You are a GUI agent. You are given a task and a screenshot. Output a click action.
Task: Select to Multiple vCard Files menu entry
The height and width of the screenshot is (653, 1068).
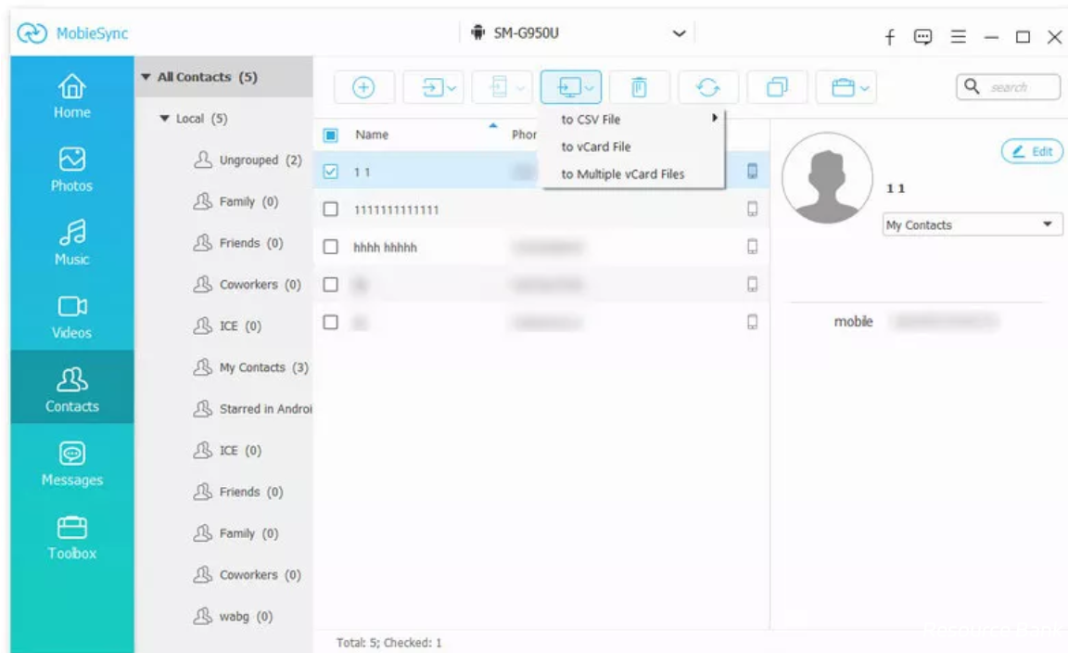click(x=623, y=174)
